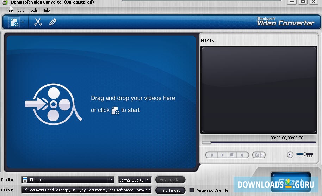Mute the preview speaker icon
This screenshot has height=196, width=322.
[x=290, y=155]
